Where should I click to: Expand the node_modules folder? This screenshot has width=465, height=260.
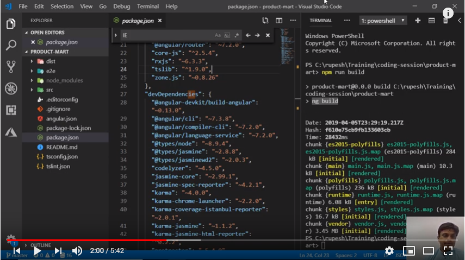click(64, 80)
